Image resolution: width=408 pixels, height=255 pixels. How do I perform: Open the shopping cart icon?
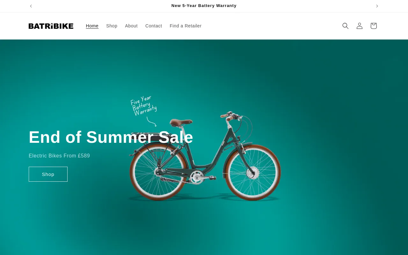[374, 26]
